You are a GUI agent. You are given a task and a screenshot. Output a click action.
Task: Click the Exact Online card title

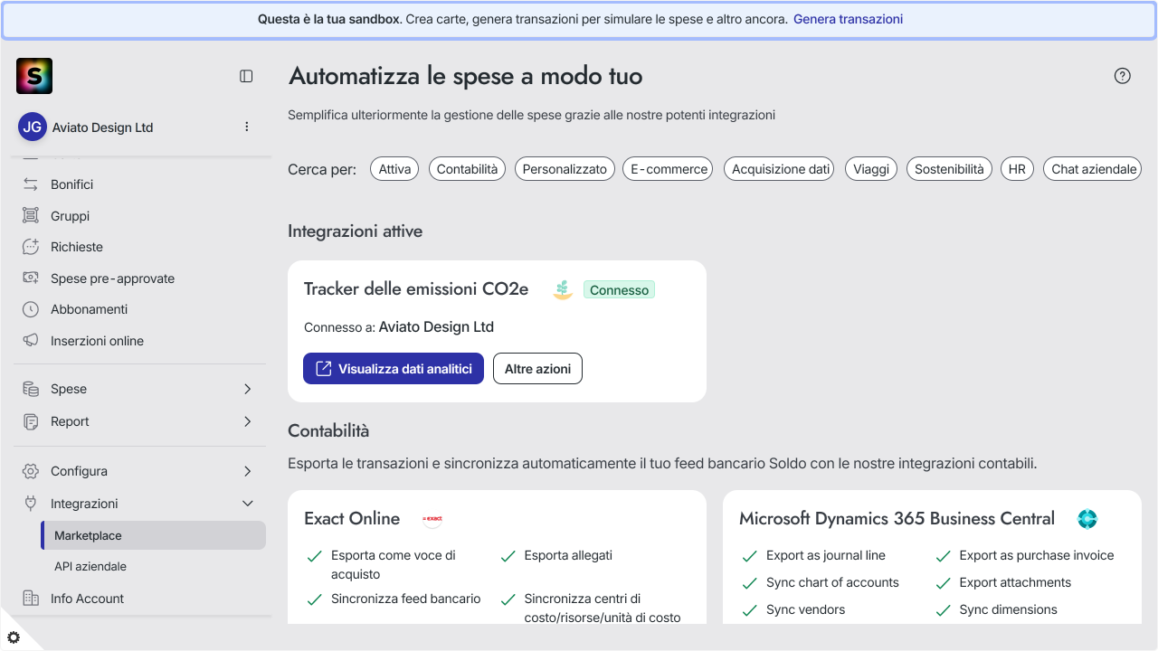coord(352,518)
